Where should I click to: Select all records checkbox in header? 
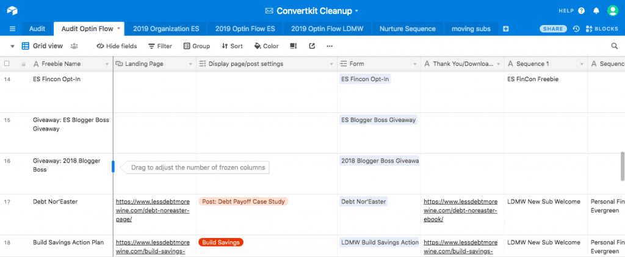point(7,63)
